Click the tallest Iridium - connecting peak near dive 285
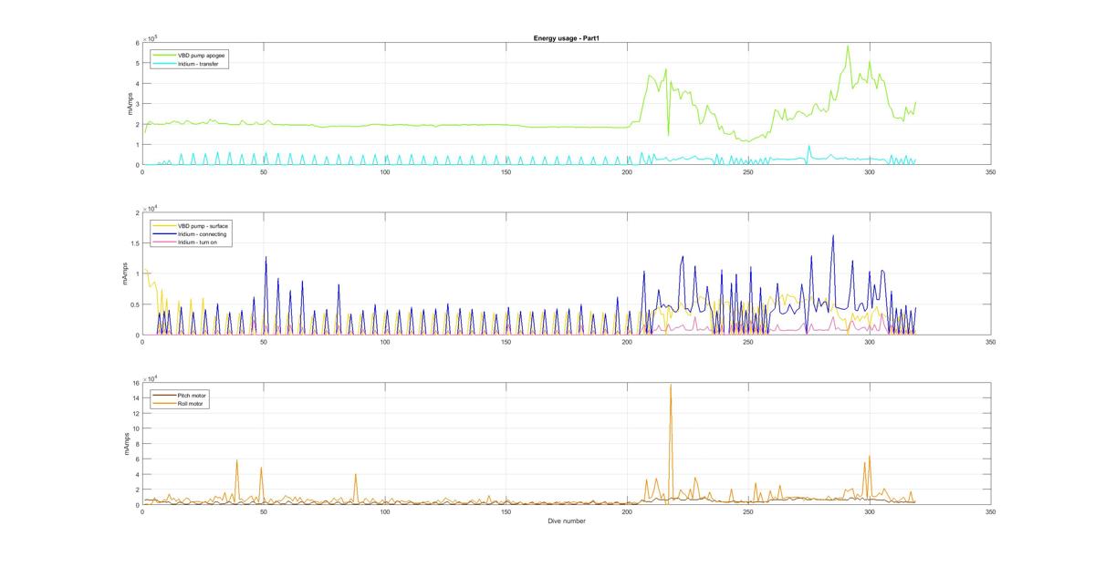The width and height of the screenshot is (1095, 567). [832, 235]
